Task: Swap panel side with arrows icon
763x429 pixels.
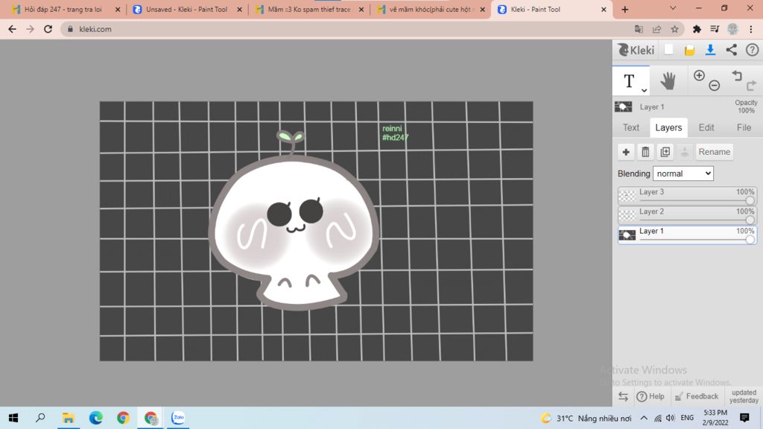Action: (624, 396)
